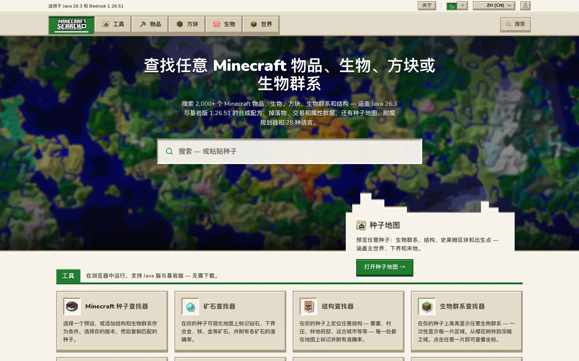Click the 预览任意种子 description in the seed map card
This screenshot has width=579, height=361.
tap(427, 244)
